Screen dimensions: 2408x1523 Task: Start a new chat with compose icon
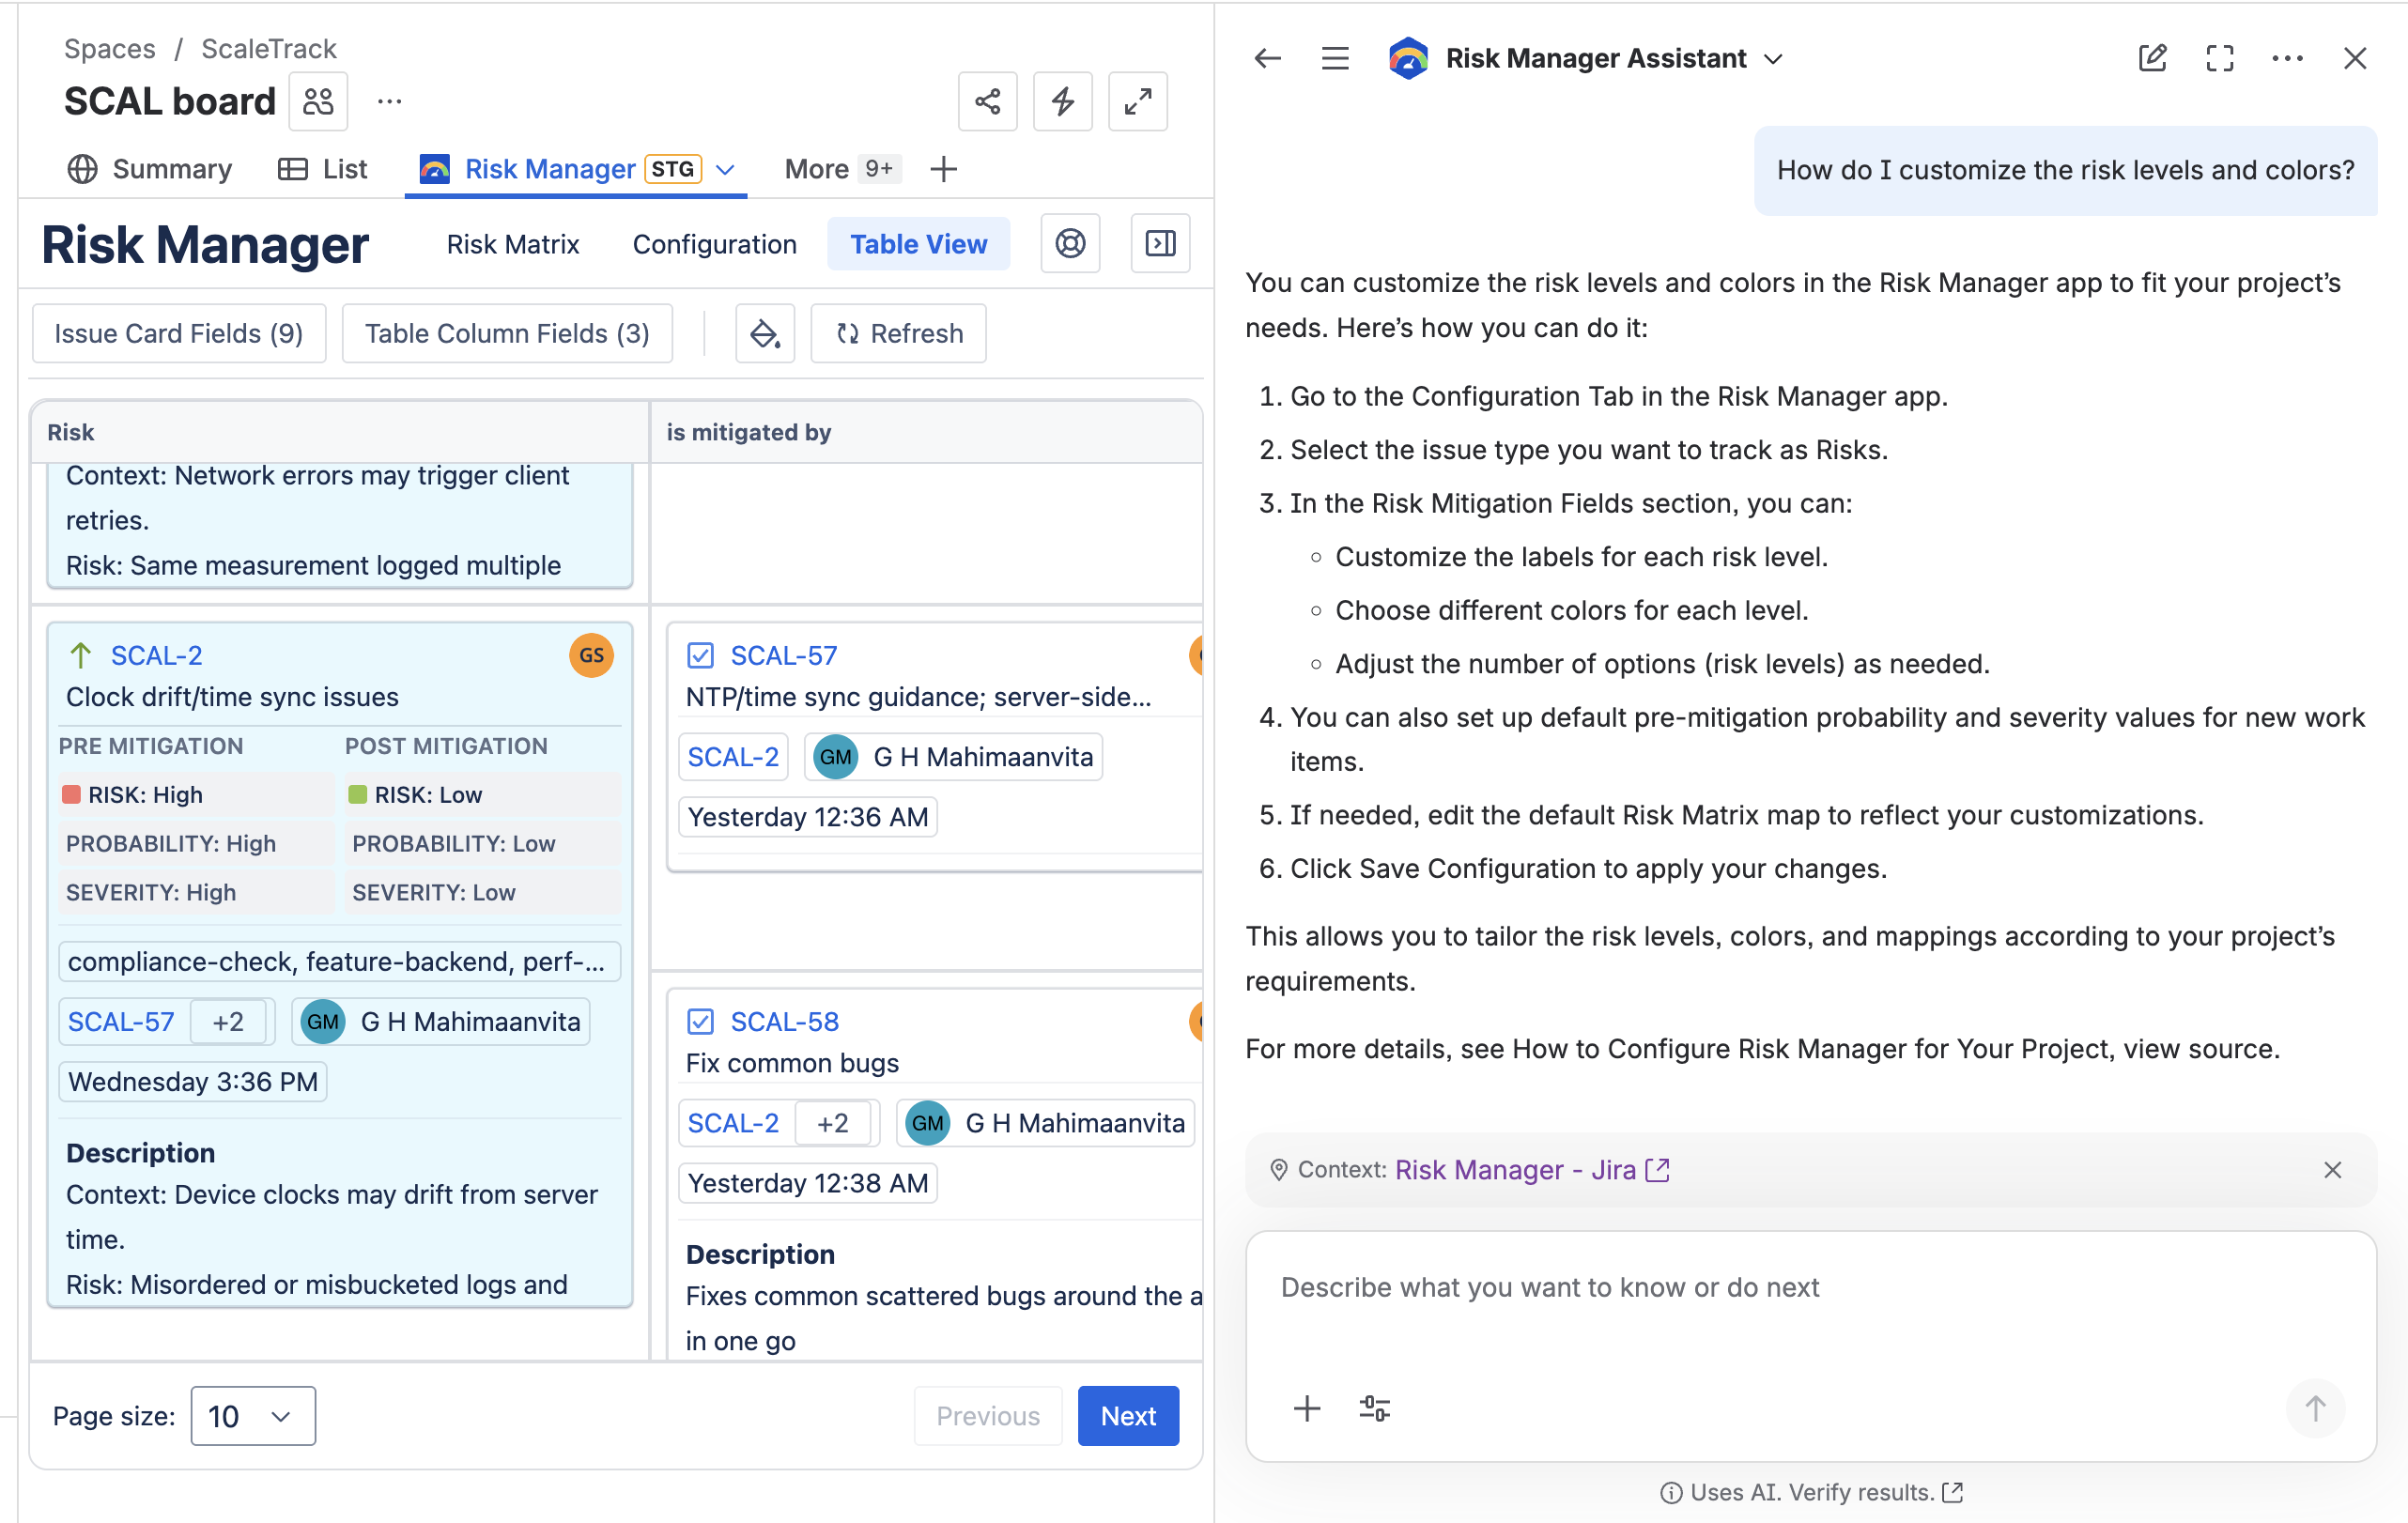(2152, 58)
